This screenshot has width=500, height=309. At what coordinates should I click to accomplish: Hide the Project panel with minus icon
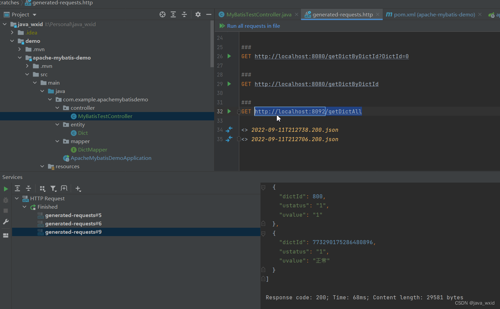tap(209, 14)
